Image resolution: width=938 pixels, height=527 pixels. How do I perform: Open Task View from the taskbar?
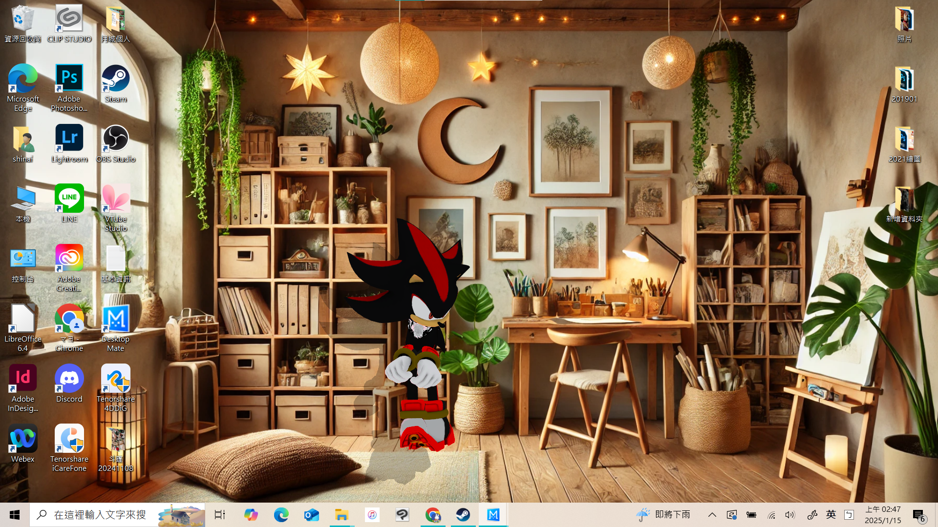click(220, 515)
